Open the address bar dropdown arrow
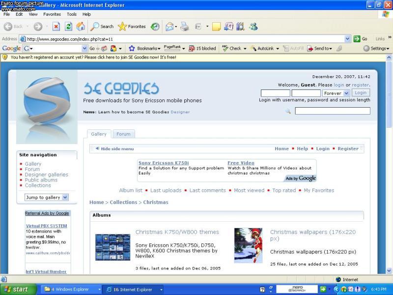The width and height of the screenshot is (393, 295). (x=347, y=39)
